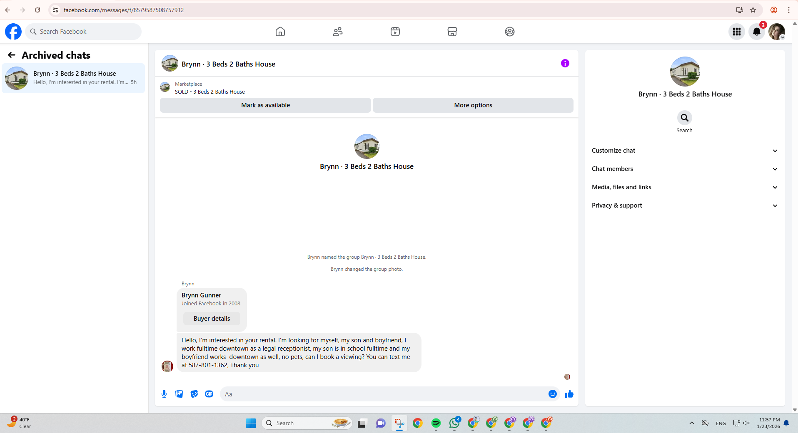Open Snipping Tool from taskbar
The width and height of the screenshot is (798, 433).
[x=399, y=423]
